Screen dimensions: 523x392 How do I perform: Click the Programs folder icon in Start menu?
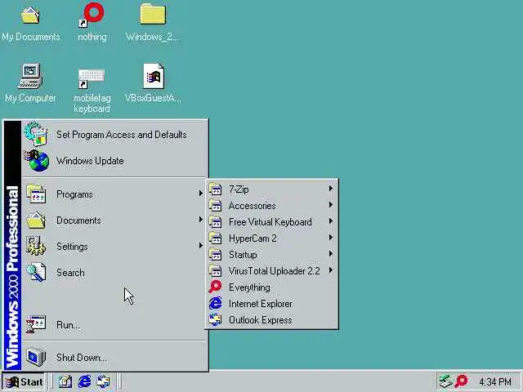pyautogui.click(x=36, y=194)
